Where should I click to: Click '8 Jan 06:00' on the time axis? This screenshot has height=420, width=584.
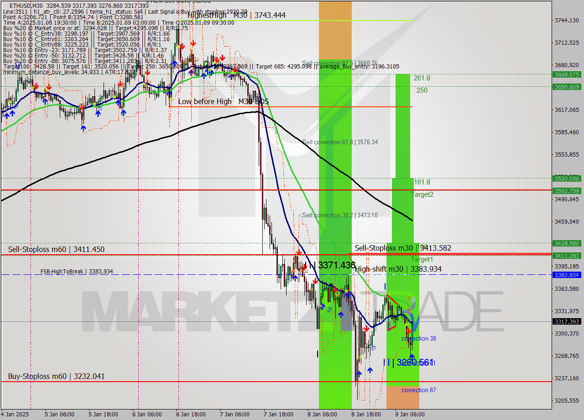pyautogui.click(x=322, y=415)
